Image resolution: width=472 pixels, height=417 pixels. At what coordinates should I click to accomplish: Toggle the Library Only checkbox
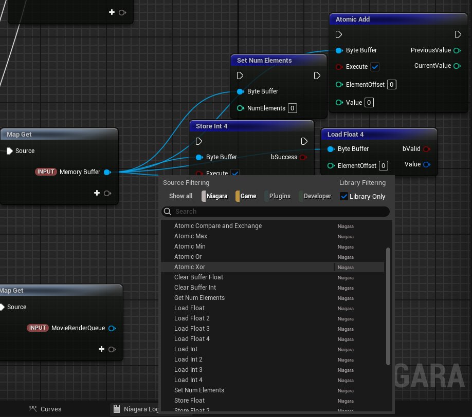344,196
